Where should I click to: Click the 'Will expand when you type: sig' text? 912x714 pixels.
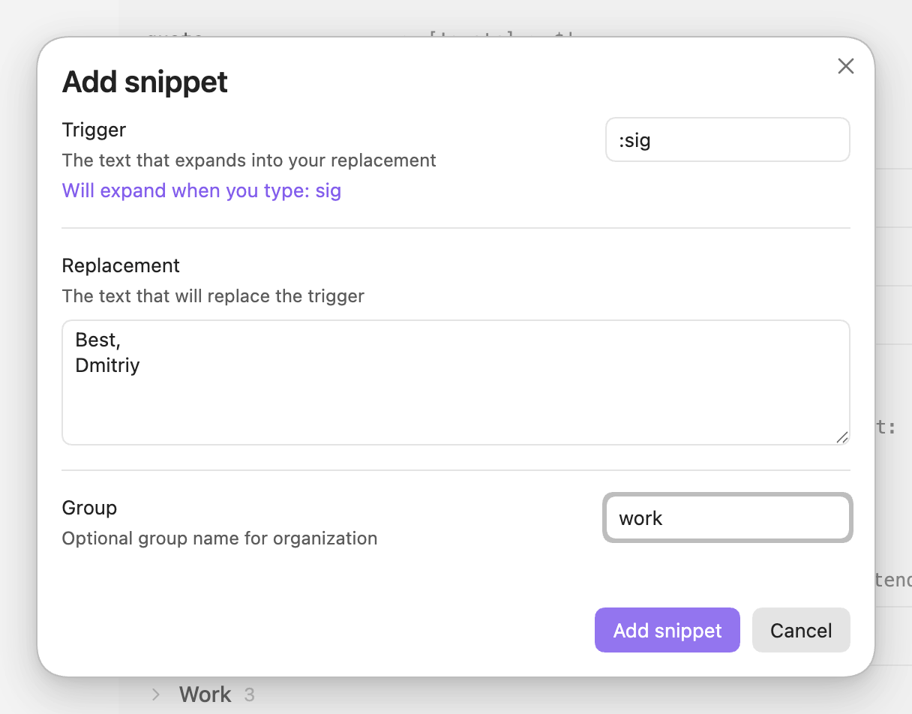pyautogui.click(x=202, y=190)
